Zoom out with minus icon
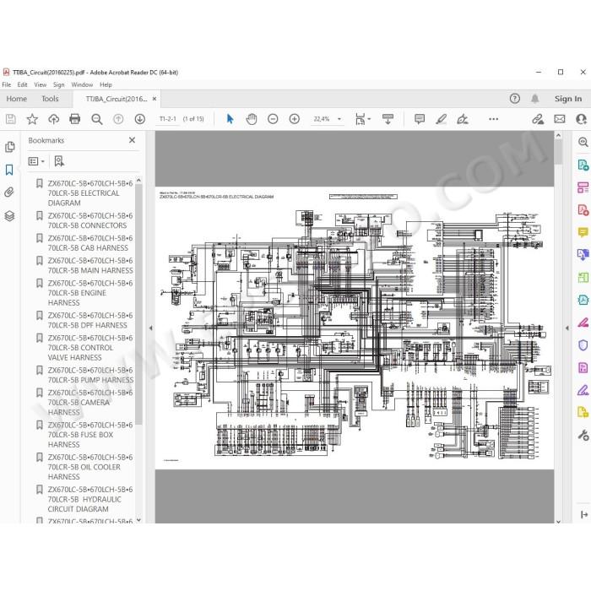 click(x=273, y=119)
